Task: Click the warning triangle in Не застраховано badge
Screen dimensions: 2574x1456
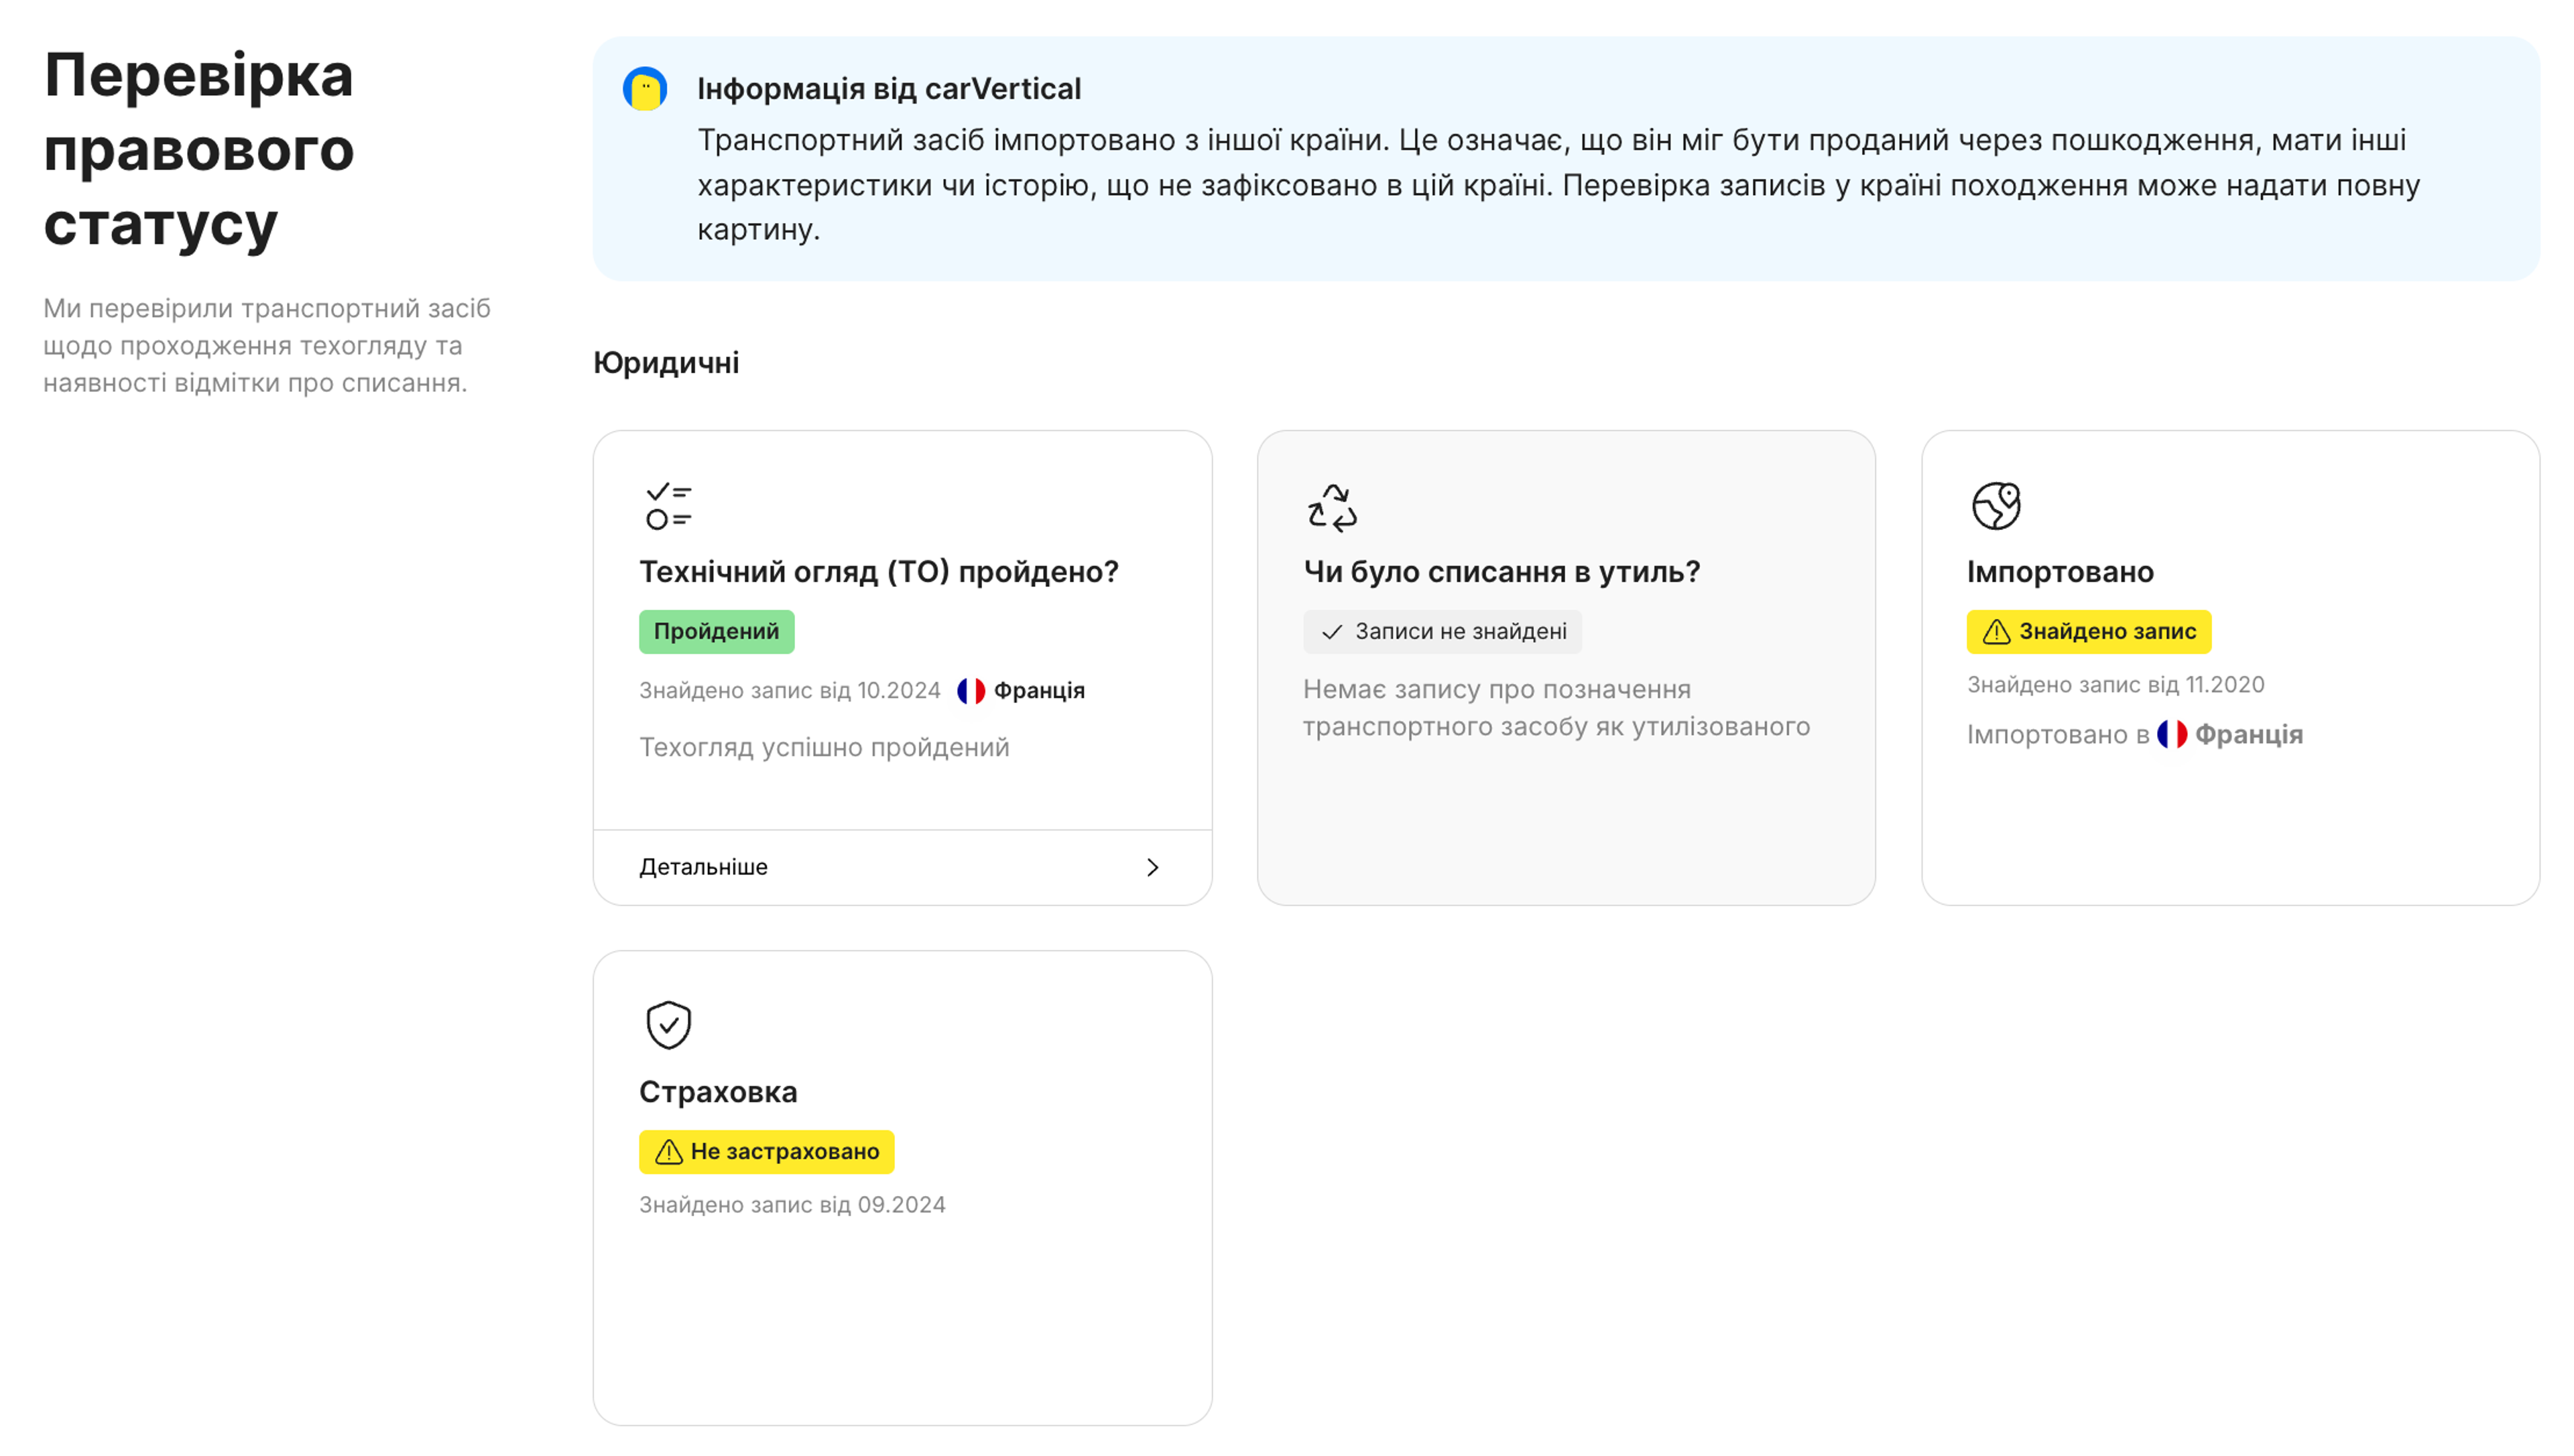Action: coord(668,1151)
